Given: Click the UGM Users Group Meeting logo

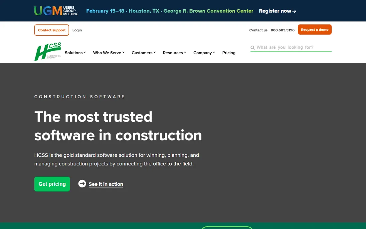Looking at the screenshot, I should 56,11.
